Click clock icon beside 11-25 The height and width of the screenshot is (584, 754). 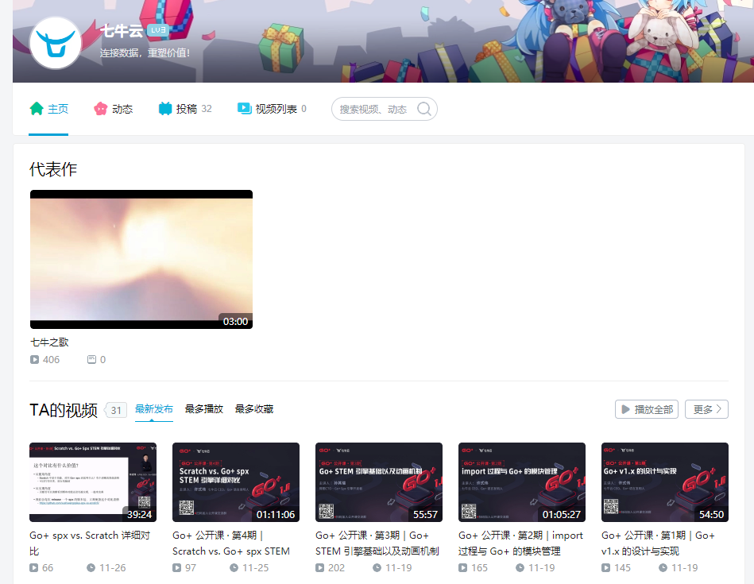(234, 567)
